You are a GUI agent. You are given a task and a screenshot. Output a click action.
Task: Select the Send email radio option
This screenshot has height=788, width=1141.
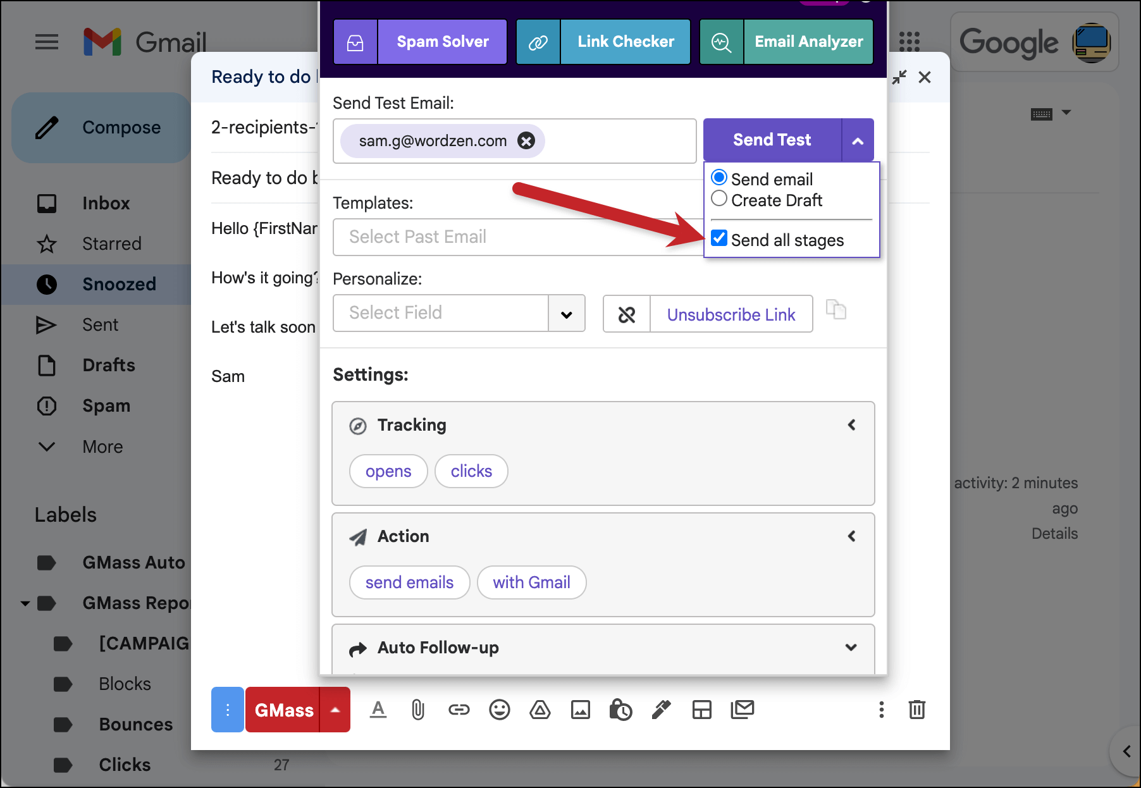(x=719, y=178)
